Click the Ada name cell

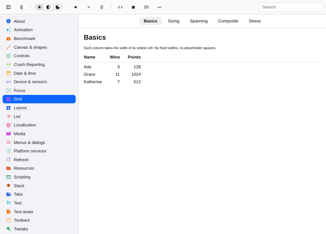[x=87, y=67]
